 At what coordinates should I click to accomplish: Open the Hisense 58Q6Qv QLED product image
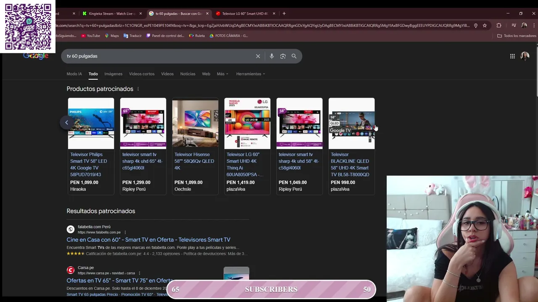pos(195,123)
